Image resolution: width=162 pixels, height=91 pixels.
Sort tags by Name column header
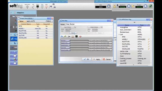click(x=127, y=25)
